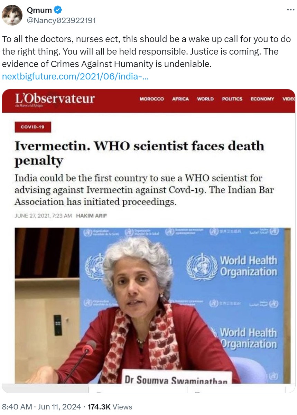Select POLITICS in the site navigation
This screenshot has width=297, height=415.
tap(232, 99)
